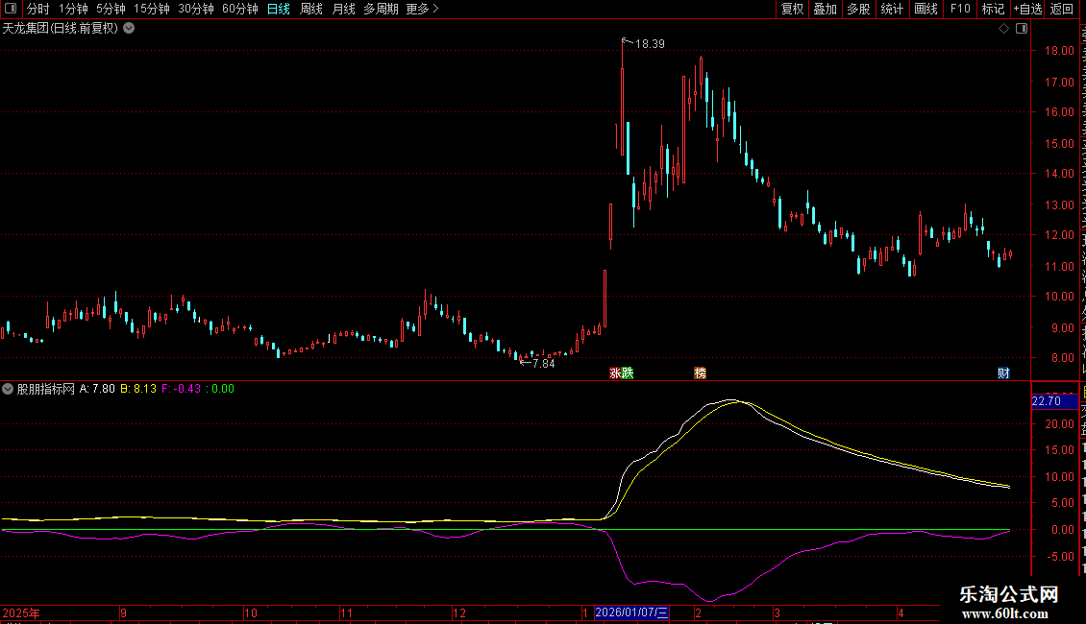Toggle the sidebar panel icon at top-left
The height and width of the screenshot is (624, 1086).
coord(11,9)
